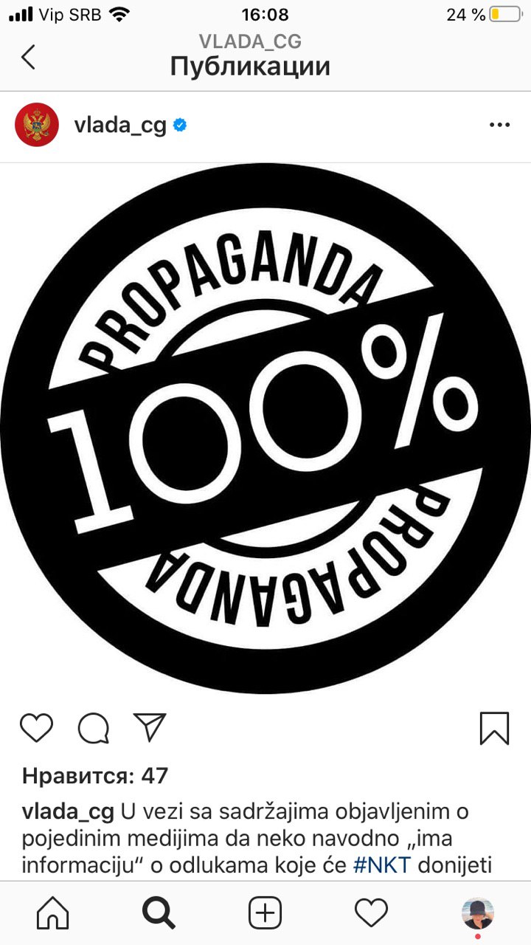Open your profile avatar tab
The height and width of the screenshot is (945, 531).
[477, 914]
